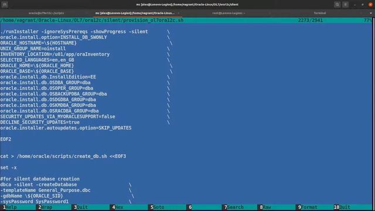Click the autoupdates.option=SKIP_UPDATES line
Image resolution: width=375 pixels, height=211 pixels.
click(x=66, y=128)
